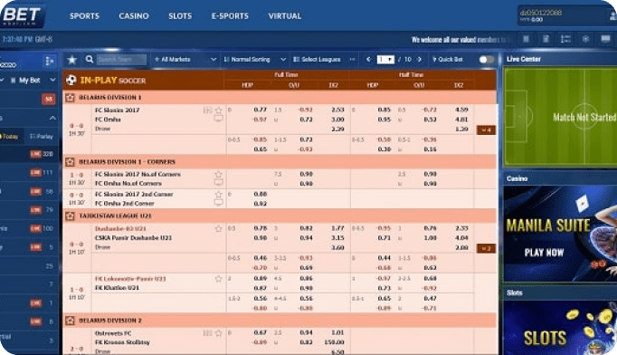Star the Ostrovets FC match
This screenshot has width=617, height=355.
[219, 333]
